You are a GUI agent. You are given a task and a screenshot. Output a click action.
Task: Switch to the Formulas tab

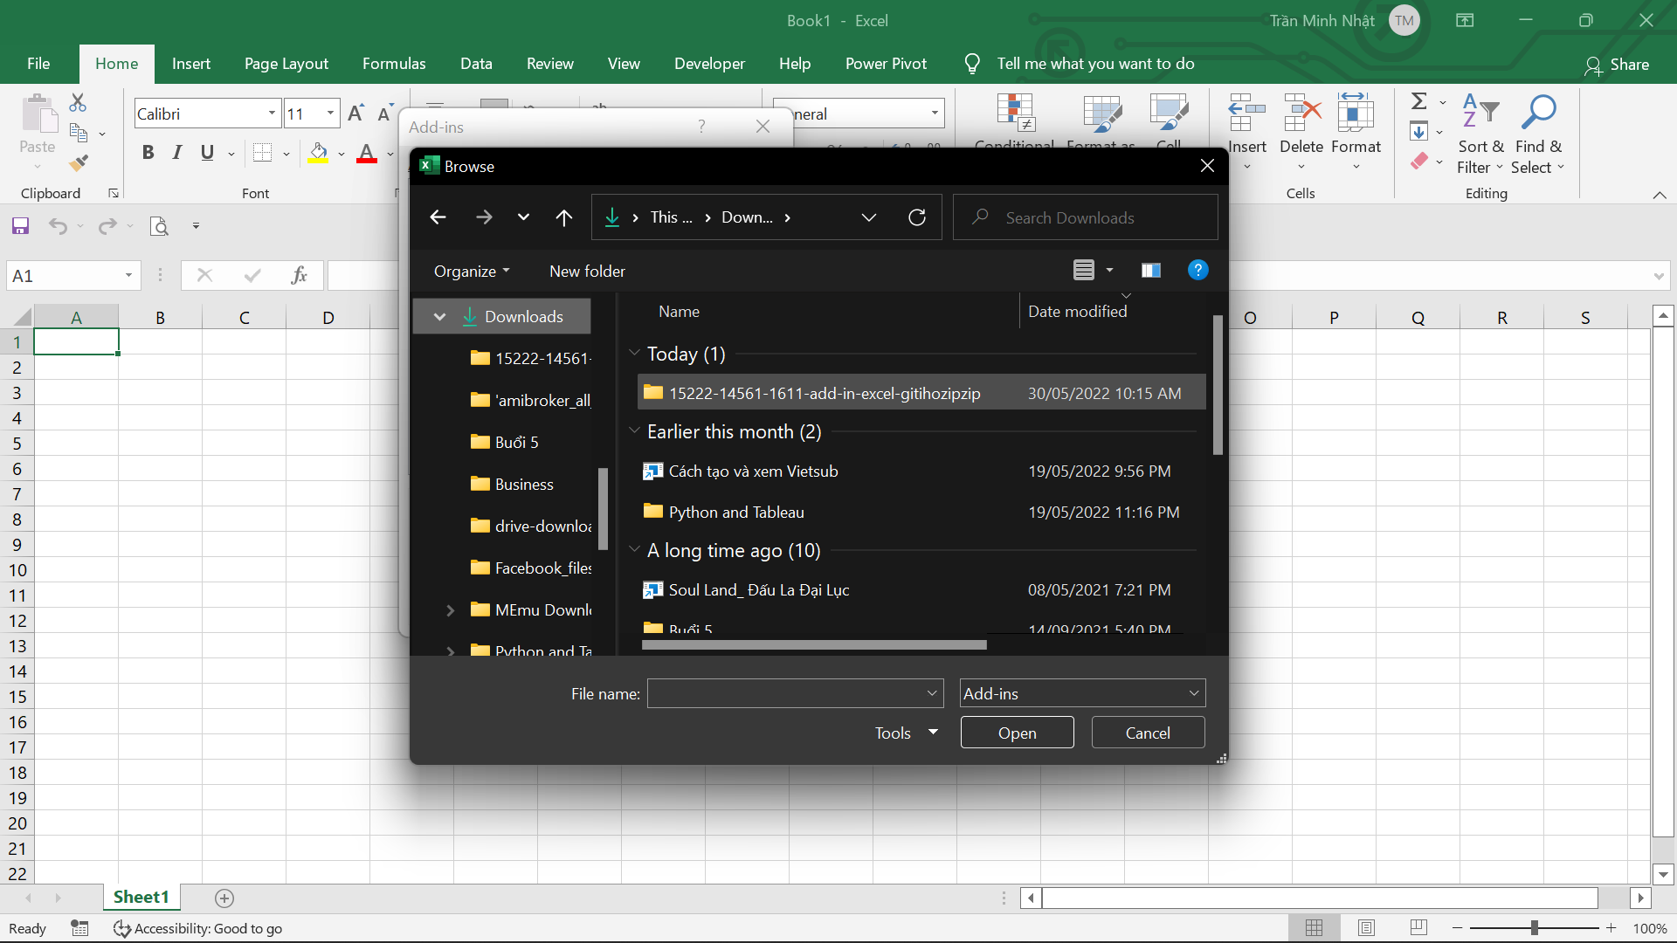394,64
